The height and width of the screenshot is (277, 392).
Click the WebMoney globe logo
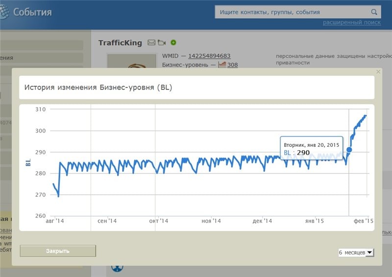(x=6, y=12)
